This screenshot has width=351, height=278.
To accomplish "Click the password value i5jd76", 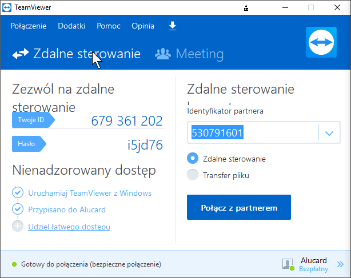I will pos(145,145).
